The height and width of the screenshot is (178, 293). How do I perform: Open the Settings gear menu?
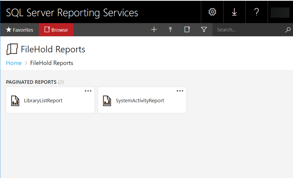pyautogui.click(x=212, y=12)
